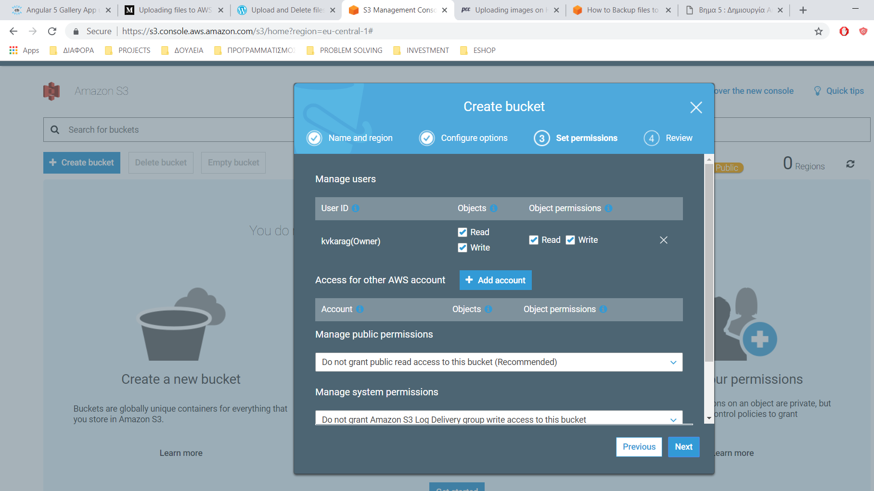Click the Previous button
Screen dimensions: 874x491
pos(639,447)
